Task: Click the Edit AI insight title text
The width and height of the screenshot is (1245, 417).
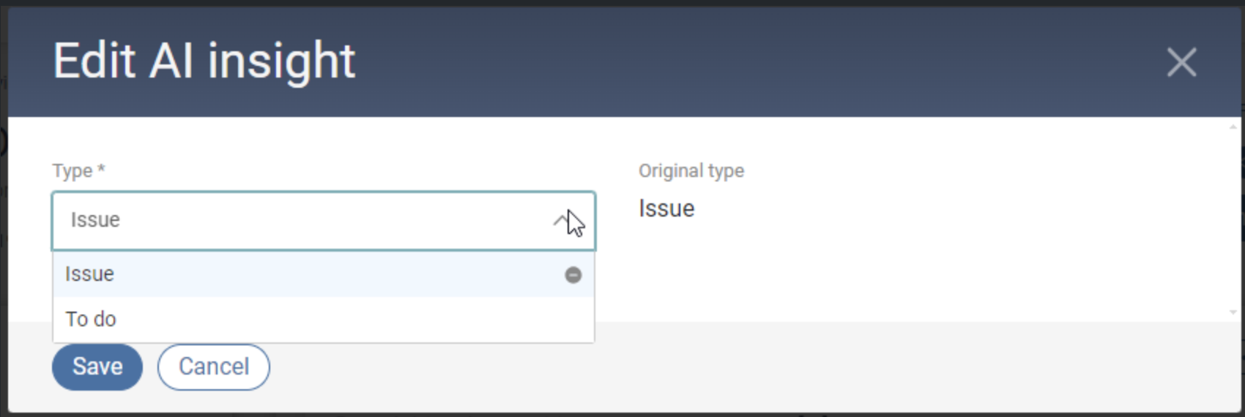Action: click(x=204, y=61)
